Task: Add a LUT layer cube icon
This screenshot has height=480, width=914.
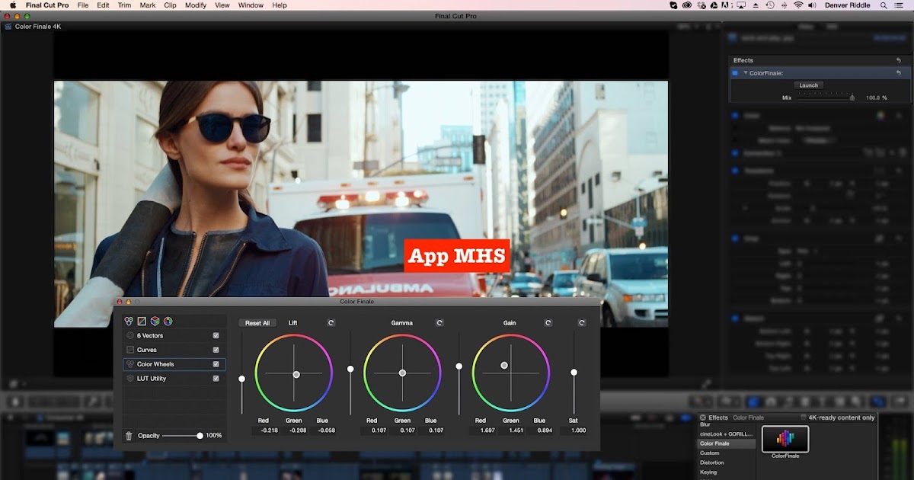Action: coord(155,322)
